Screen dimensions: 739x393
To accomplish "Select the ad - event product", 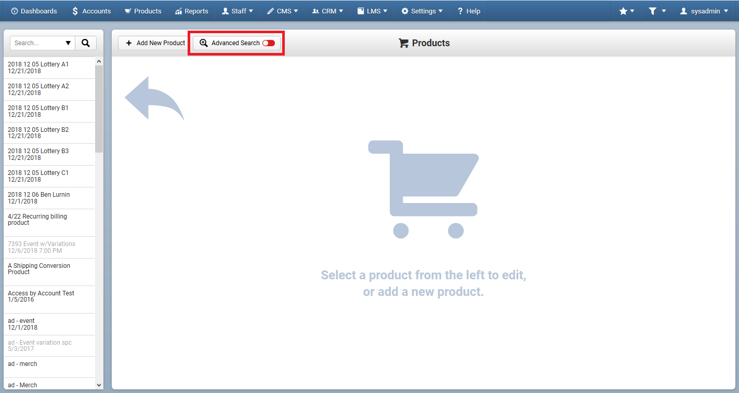I will pyautogui.click(x=49, y=324).
